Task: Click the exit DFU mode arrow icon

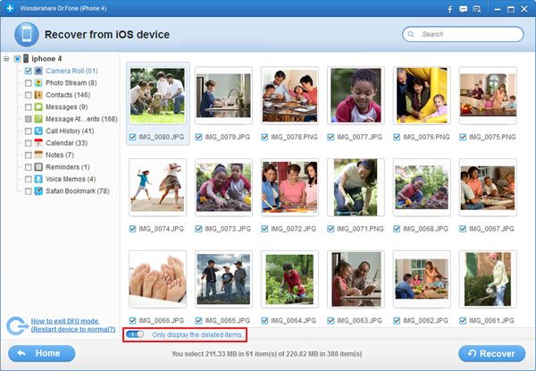Action: point(15,326)
